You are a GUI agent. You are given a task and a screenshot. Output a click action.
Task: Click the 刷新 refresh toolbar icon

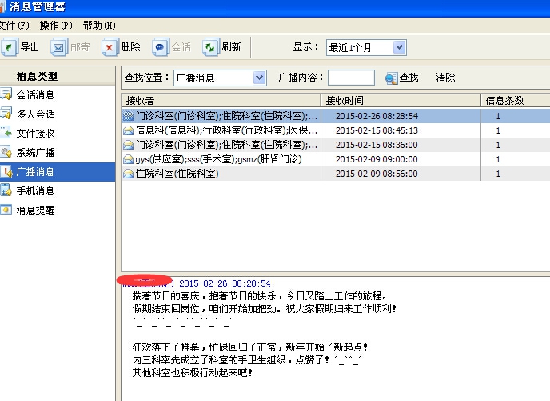point(210,47)
